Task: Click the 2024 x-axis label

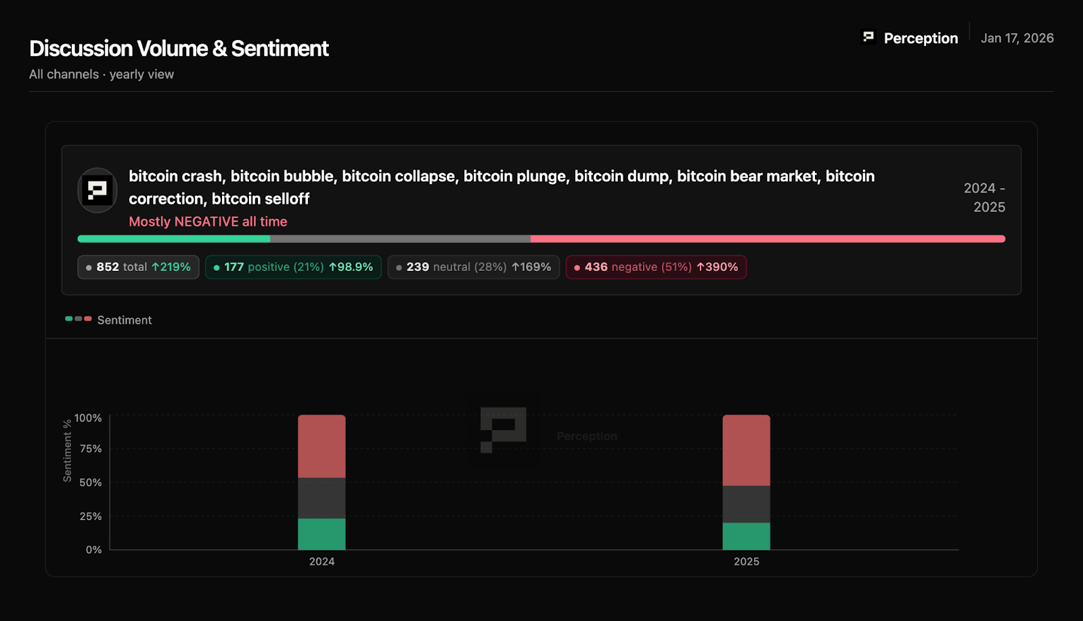Action: (322, 561)
